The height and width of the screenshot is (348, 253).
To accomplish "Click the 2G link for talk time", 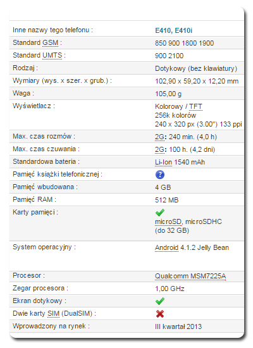I will click(159, 137).
